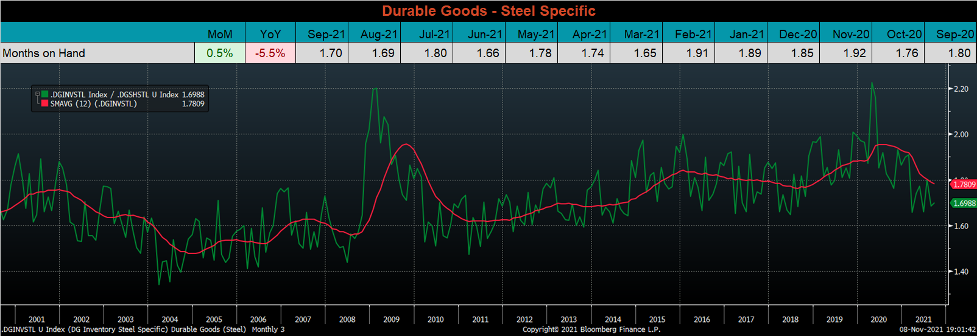977x336 pixels.
Task: Collapse the legend tree expander box
Action: click(x=37, y=94)
